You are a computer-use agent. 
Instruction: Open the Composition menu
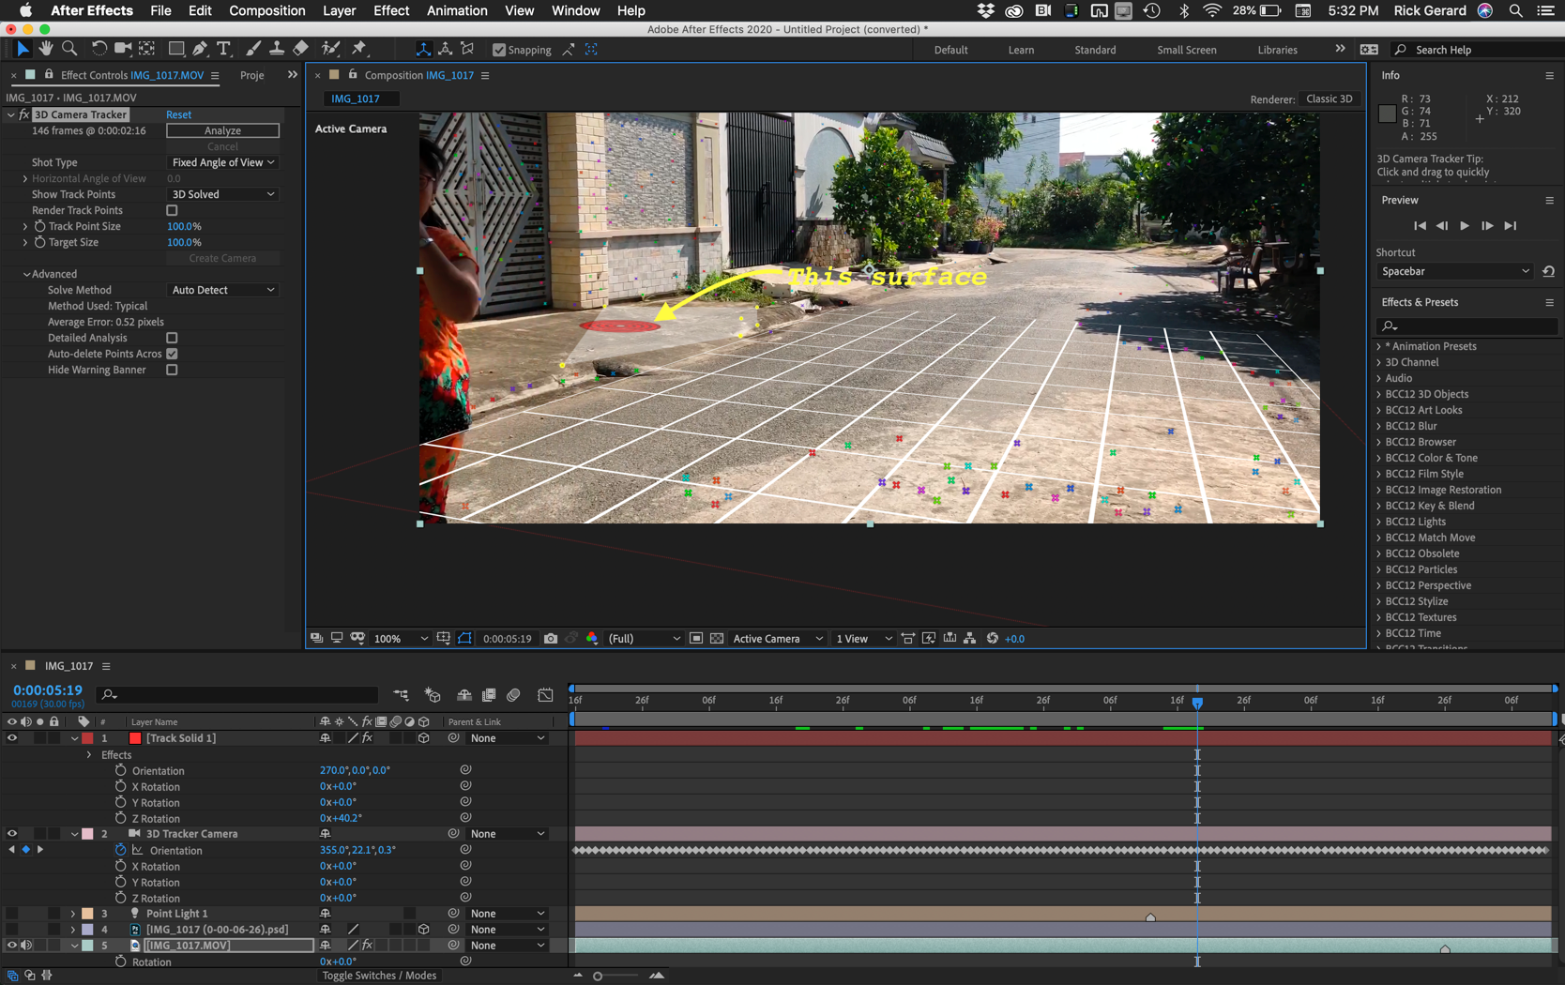point(266,10)
